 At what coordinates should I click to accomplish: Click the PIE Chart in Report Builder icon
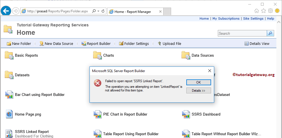coord(98,114)
